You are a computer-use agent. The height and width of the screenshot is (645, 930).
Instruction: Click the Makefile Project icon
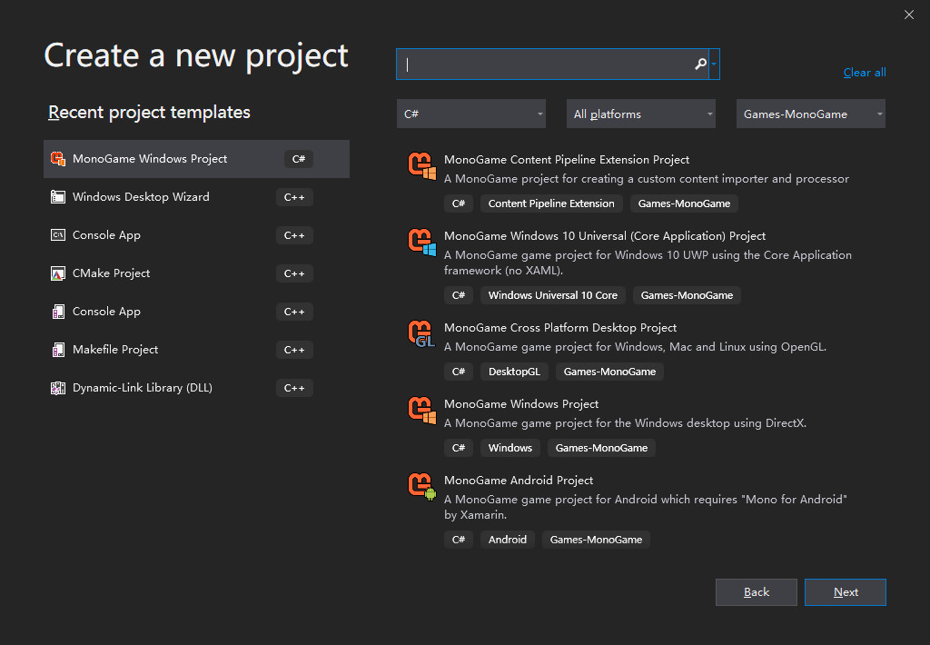click(58, 350)
